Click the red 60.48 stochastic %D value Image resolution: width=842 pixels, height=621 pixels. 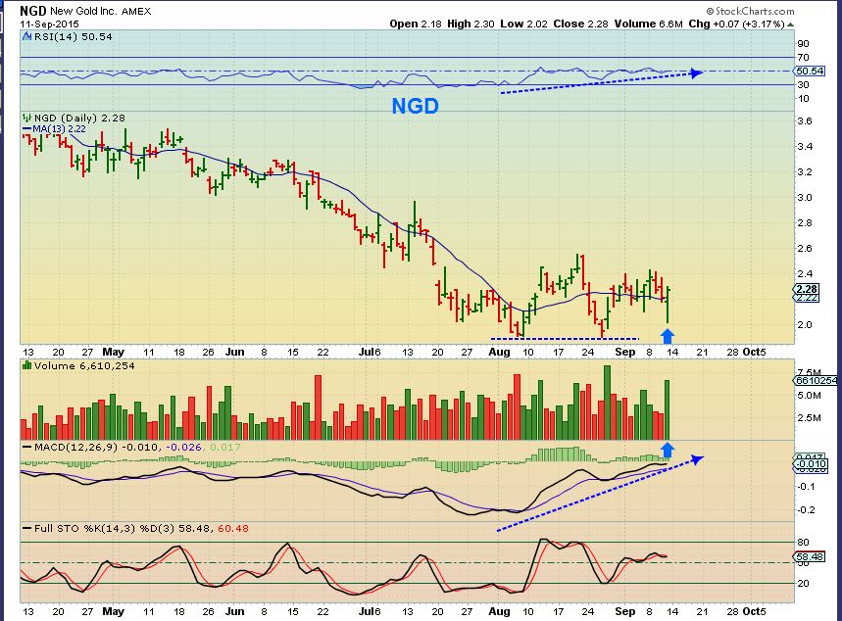(x=233, y=529)
